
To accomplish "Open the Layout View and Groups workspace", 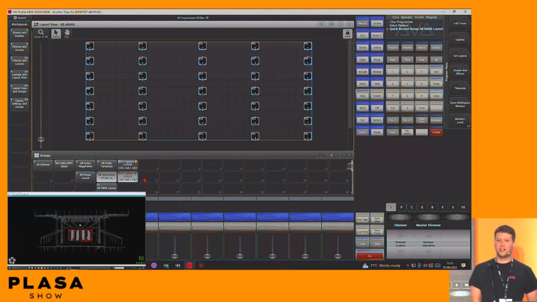I will tap(19, 89).
